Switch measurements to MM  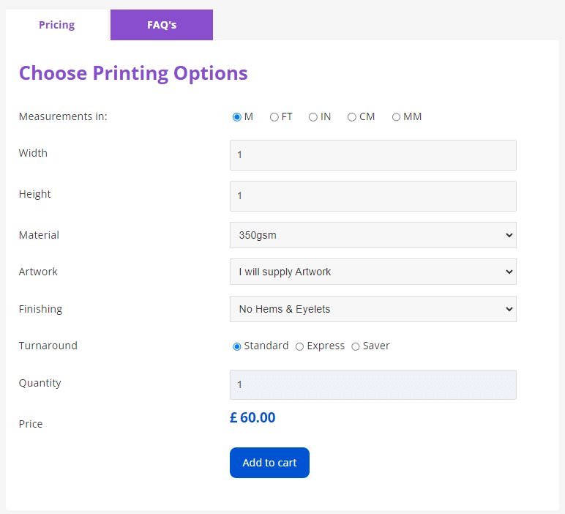396,117
